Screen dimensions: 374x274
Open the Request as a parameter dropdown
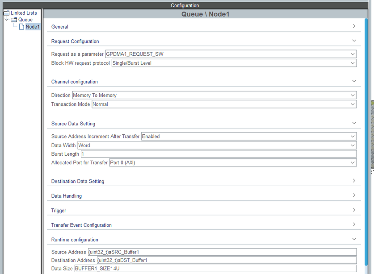point(231,54)
